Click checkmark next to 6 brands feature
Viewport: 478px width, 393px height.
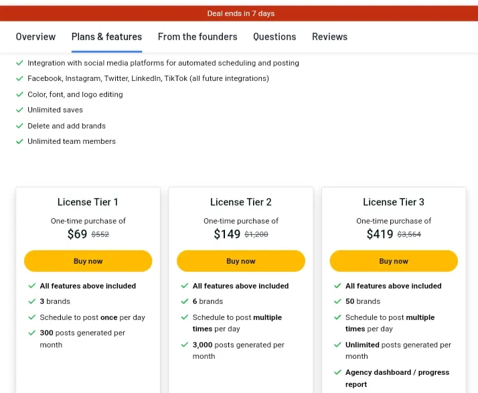[185, 301]
